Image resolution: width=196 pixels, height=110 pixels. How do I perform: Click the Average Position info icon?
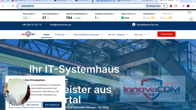tap(113, 14)
